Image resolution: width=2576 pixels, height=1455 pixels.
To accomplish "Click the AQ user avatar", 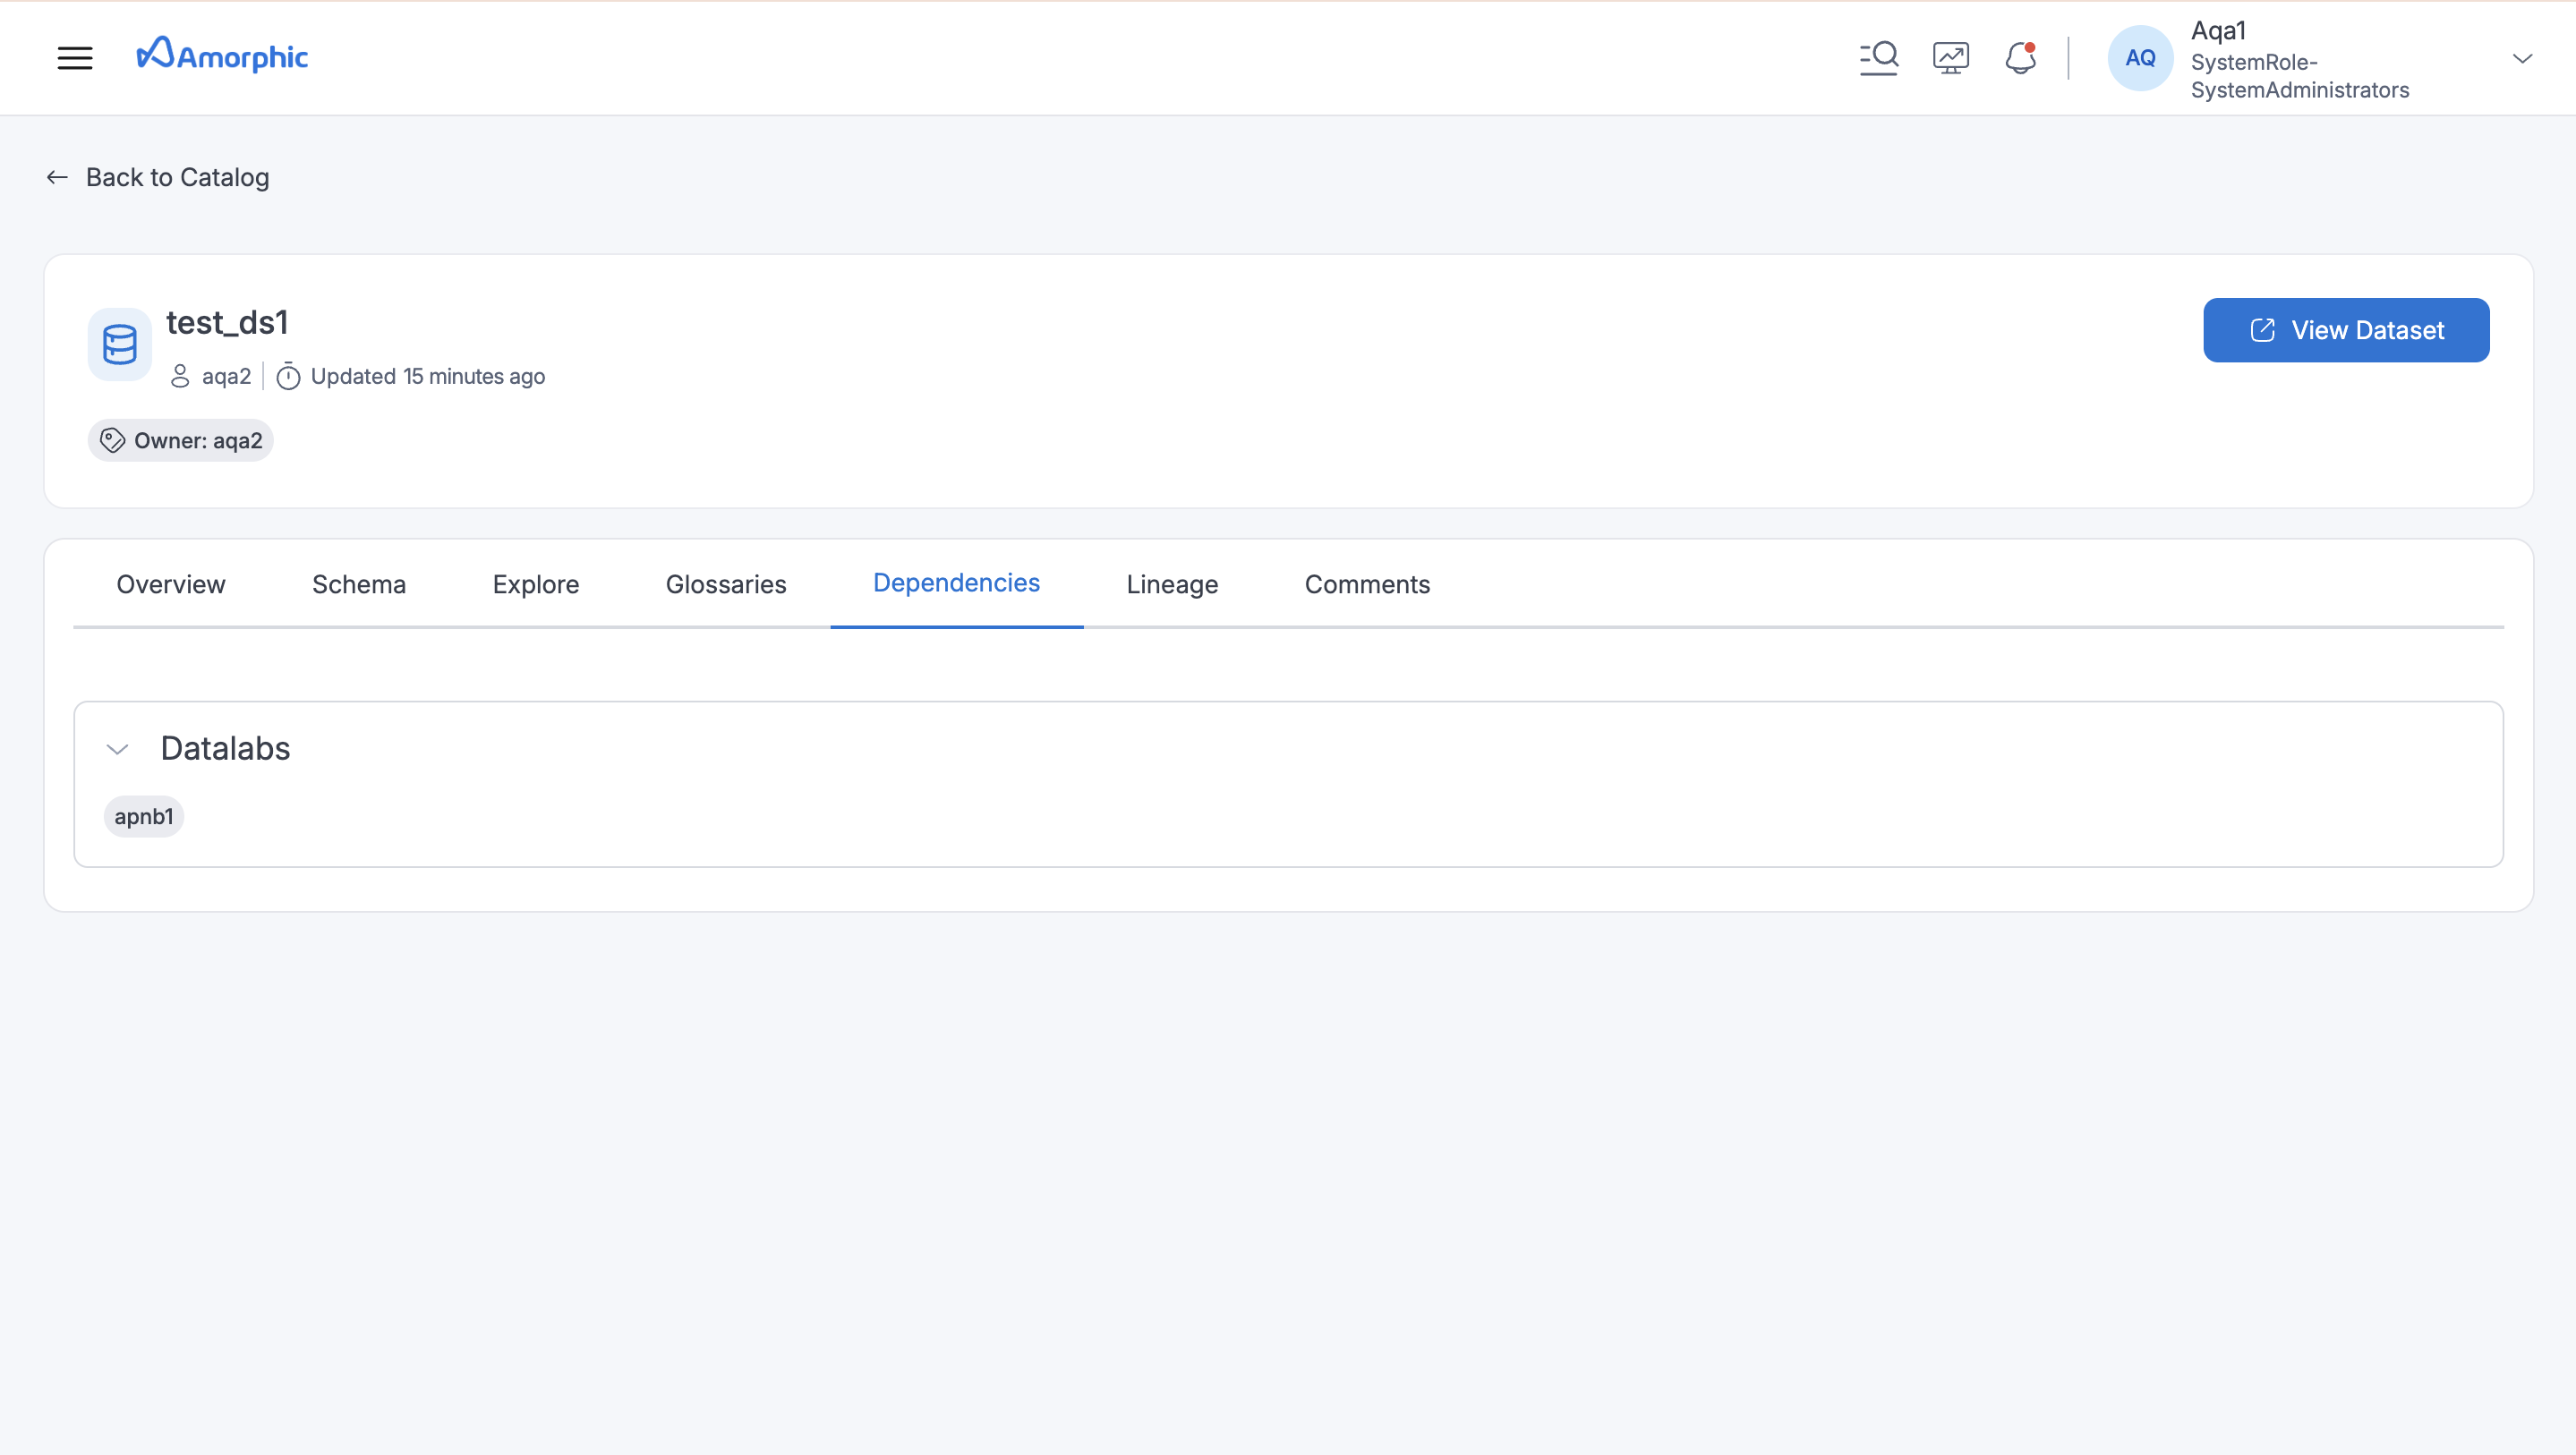I will pyautogui.click(x=2139, y=57).
